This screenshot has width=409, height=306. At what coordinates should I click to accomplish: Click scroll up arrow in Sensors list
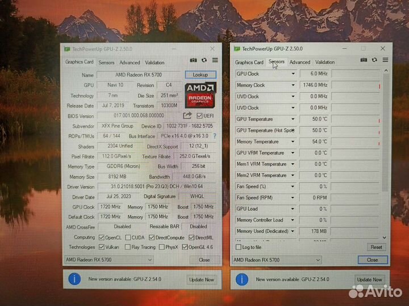[x=386, y=70]
